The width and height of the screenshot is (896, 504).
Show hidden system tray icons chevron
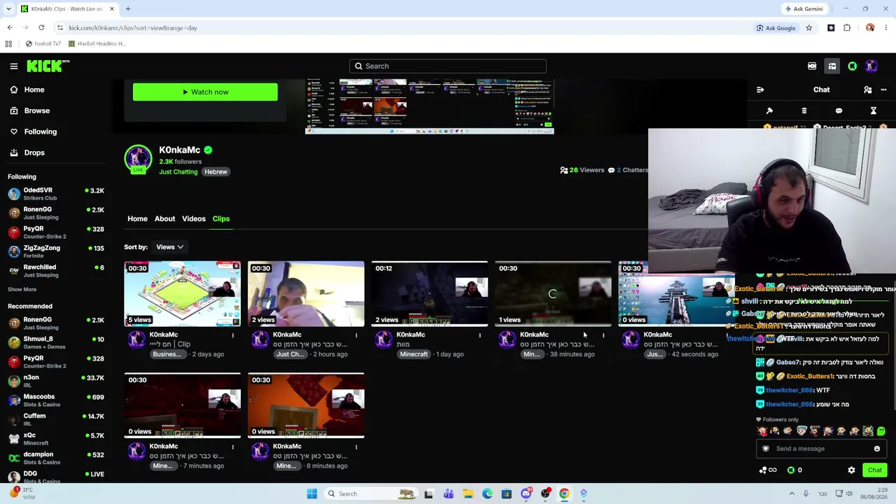[792, 493]
